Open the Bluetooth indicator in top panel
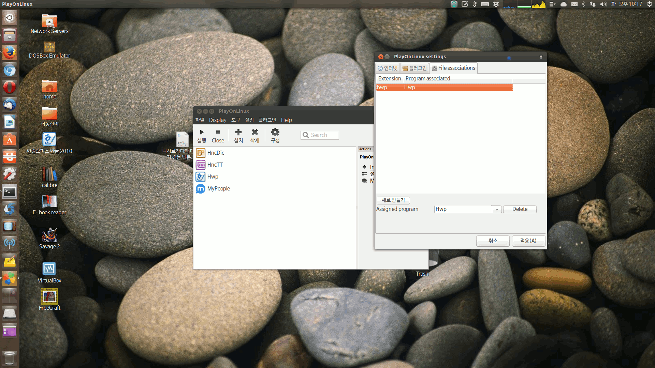Screen dimensions: 655x368 coord(583,4)
